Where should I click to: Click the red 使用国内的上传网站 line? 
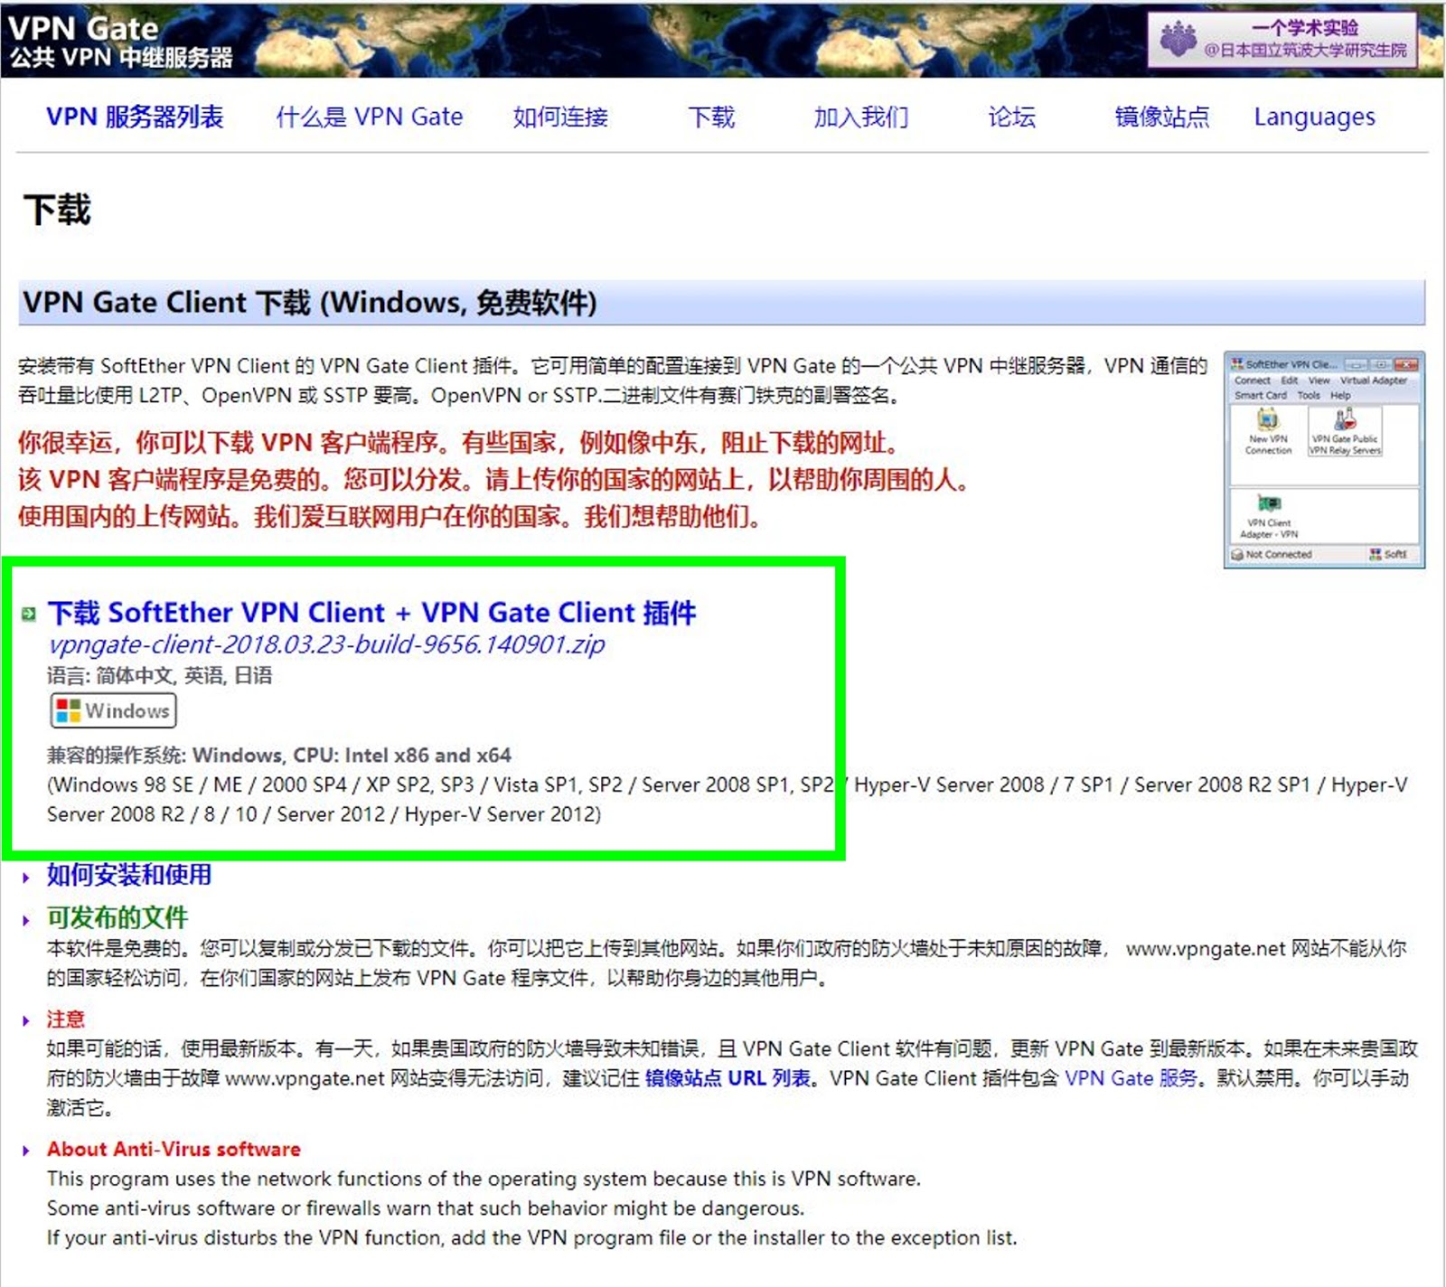point(390,516)
